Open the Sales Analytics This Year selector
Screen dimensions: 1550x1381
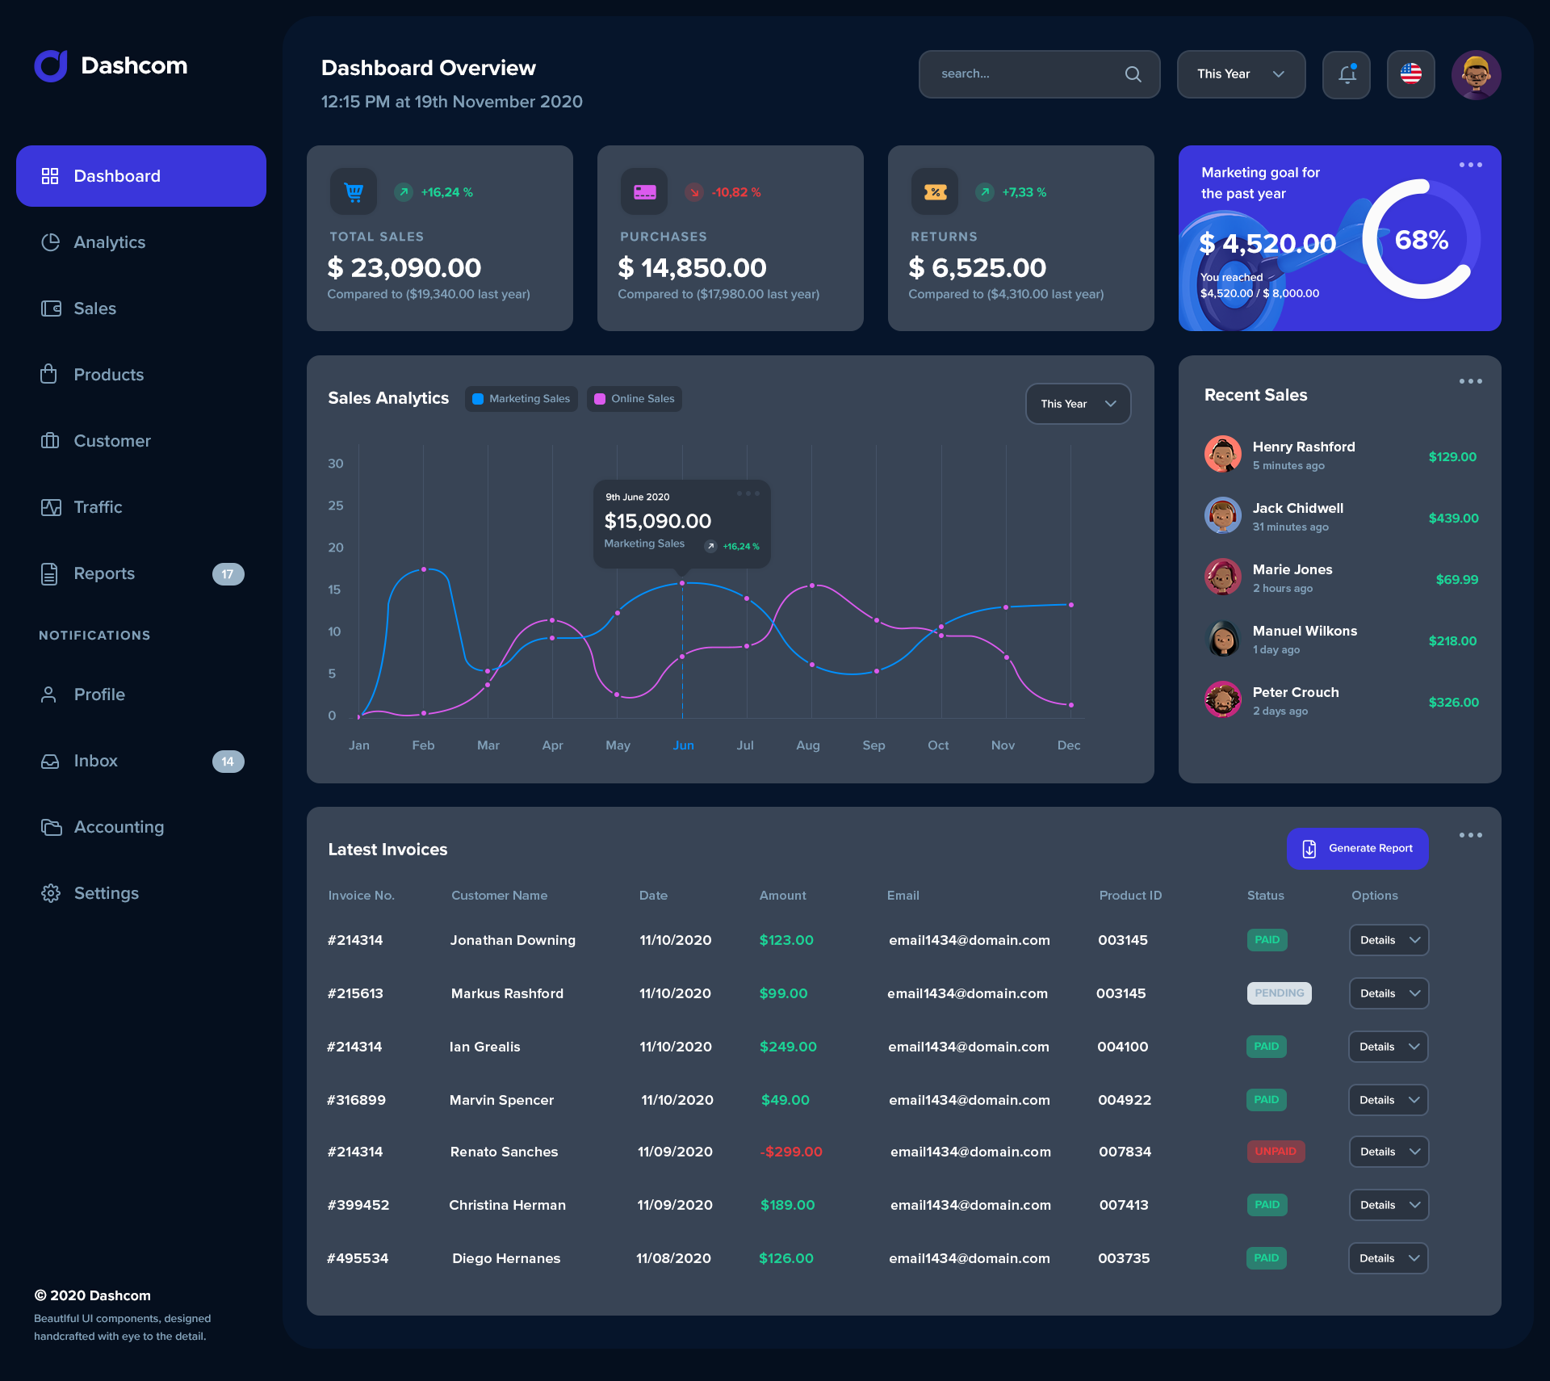1077,404
